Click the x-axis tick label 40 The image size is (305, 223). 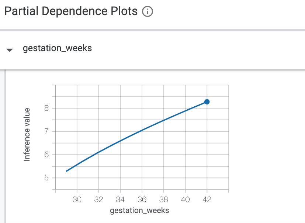tap(185, 199)
